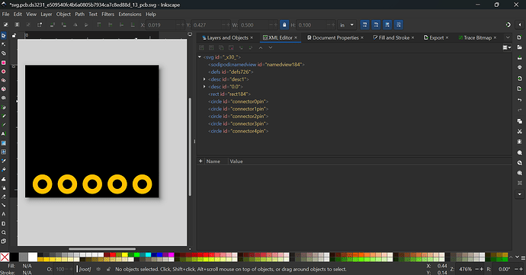Flip selection vertically
526x275 pixels.
coord(86,25)
